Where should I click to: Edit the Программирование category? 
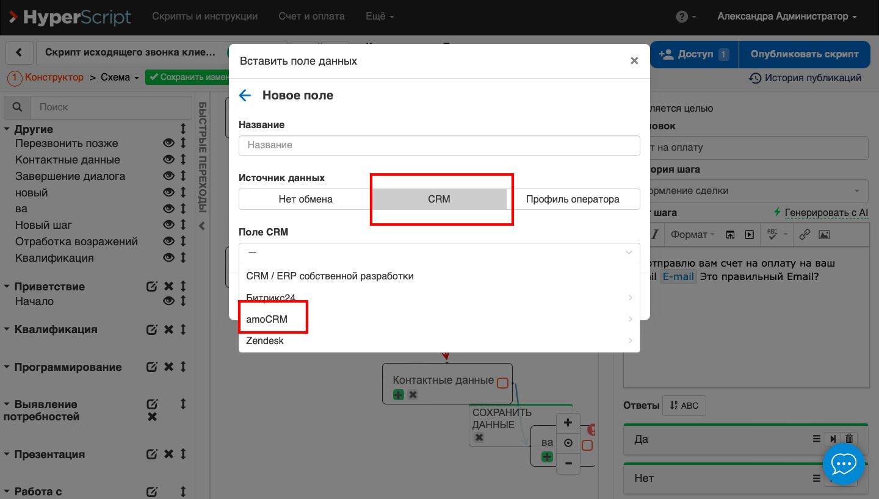click(152, 367)
